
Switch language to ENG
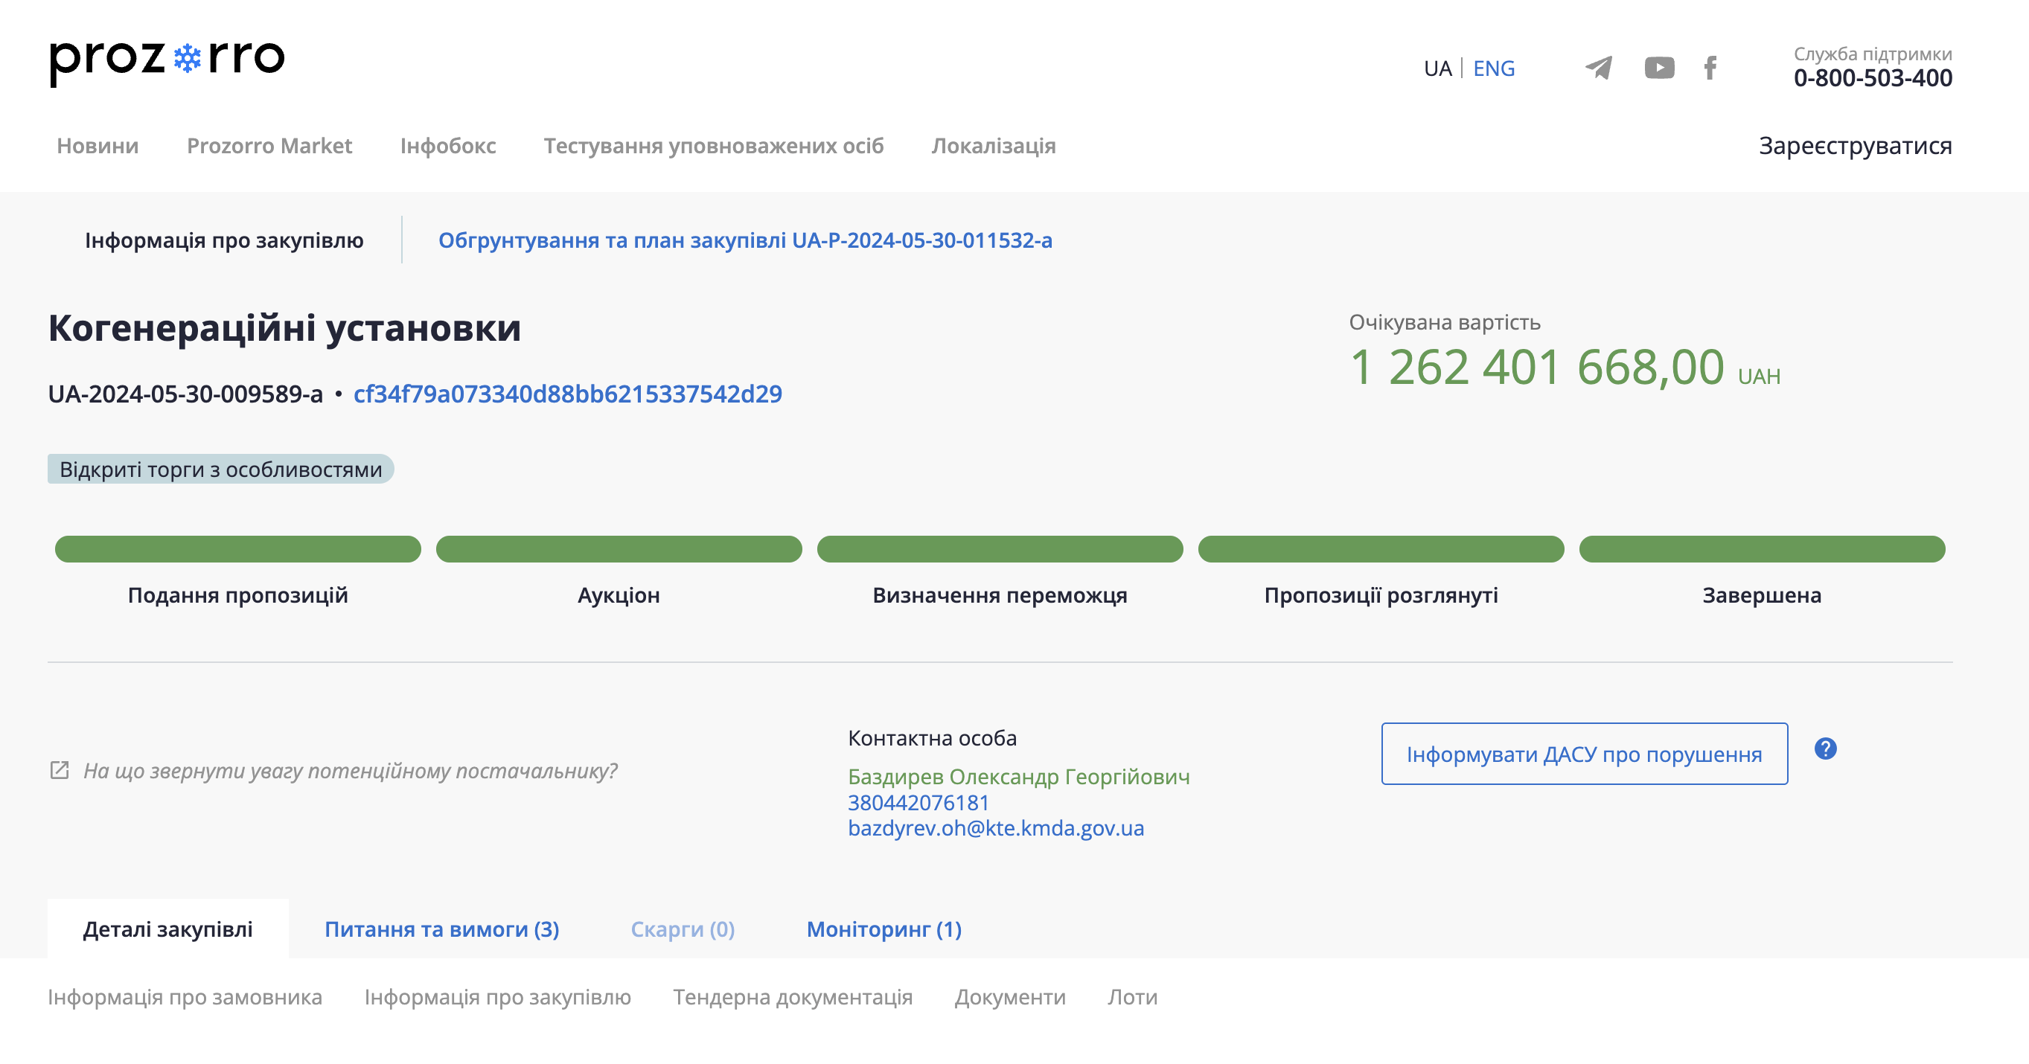click(x=1493, y=68)
